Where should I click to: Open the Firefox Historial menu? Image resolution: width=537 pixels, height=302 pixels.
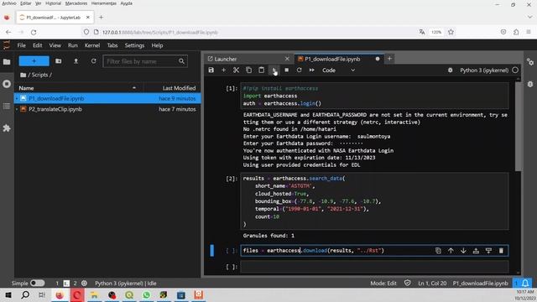53,3
